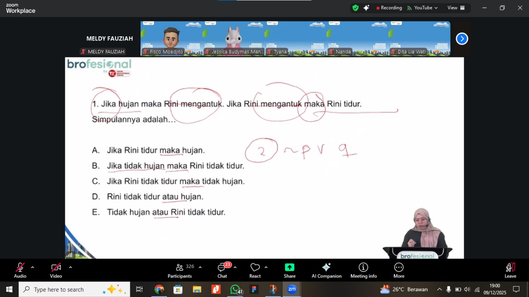Open the YouTube live stream dropdown
The width and height of the screenshot is (529, 297).
(x=422, y=8)
